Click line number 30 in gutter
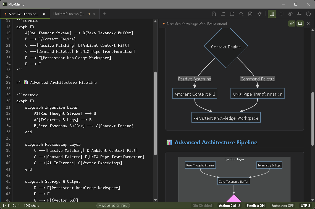The image size is (315, 209). point(8,101)
